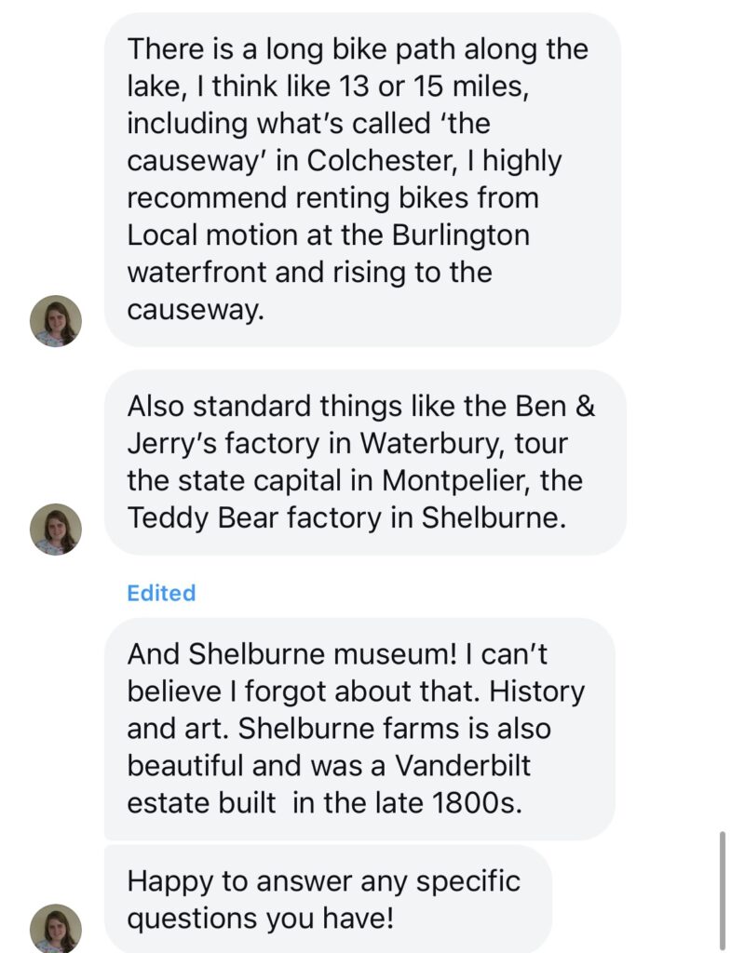Click the avatar beside the bike path message
The image size is (731, 953).
pyautogui.click(x=56, y=321)
